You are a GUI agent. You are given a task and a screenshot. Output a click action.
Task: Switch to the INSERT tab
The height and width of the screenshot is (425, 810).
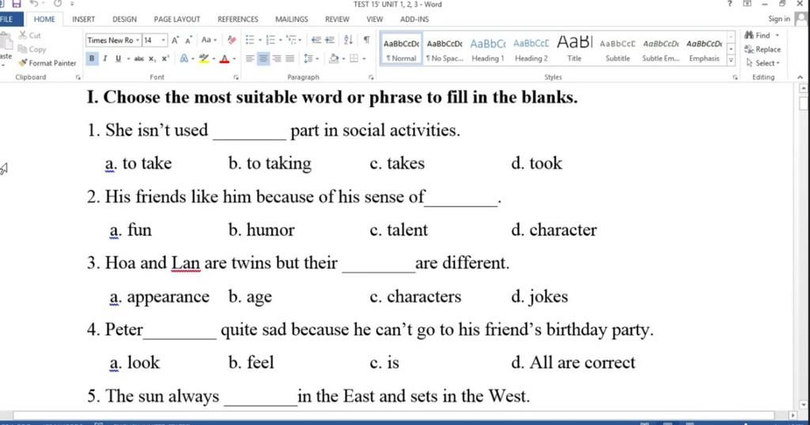pos(84,19)
